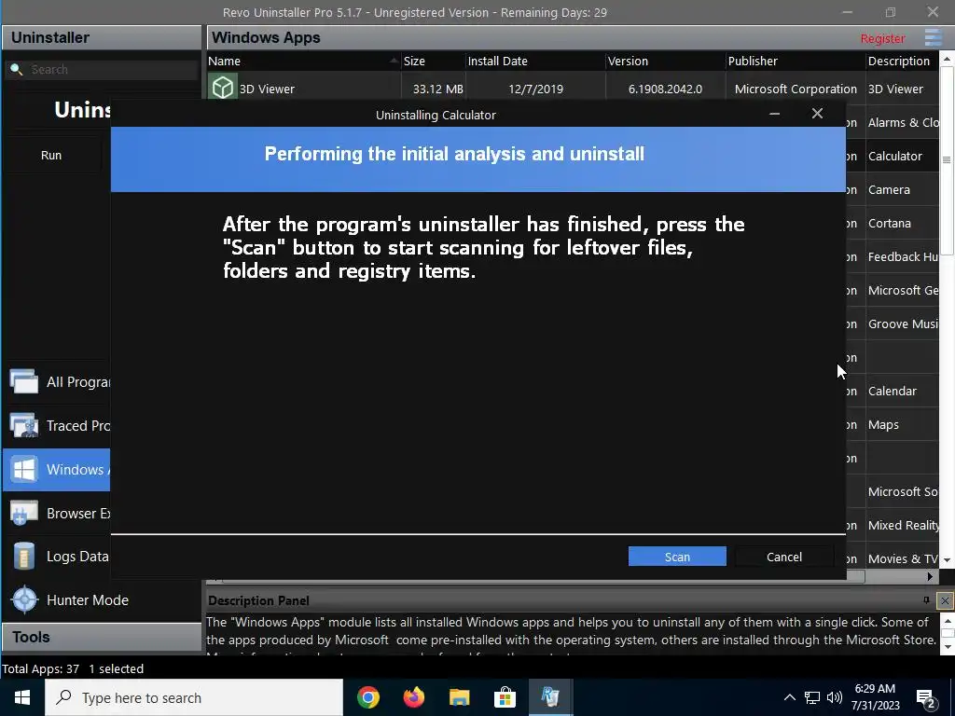
Task: Click the 6.1908.2042.0 version cell
Action: pos(665,89)
